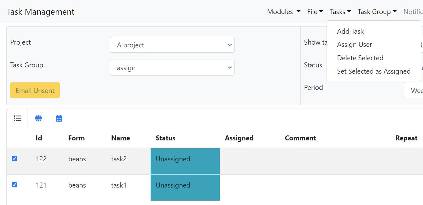423x205 pixels.
Task: Uncheck the checkbox for task 122
Action: [x=14, y=159]
